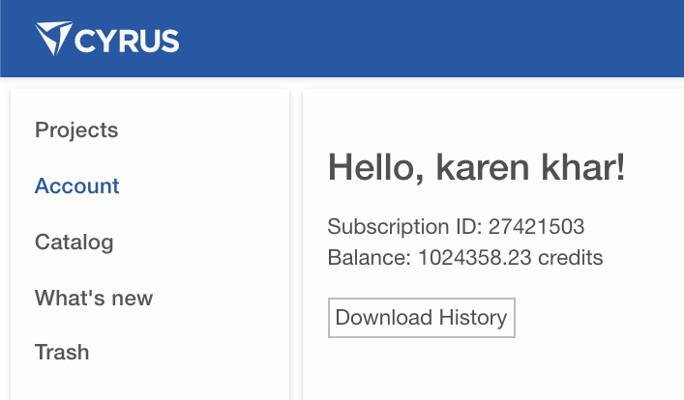Go to the Catalog page
The width and height of the screenshot is (684, 400).
pos(74,243)
